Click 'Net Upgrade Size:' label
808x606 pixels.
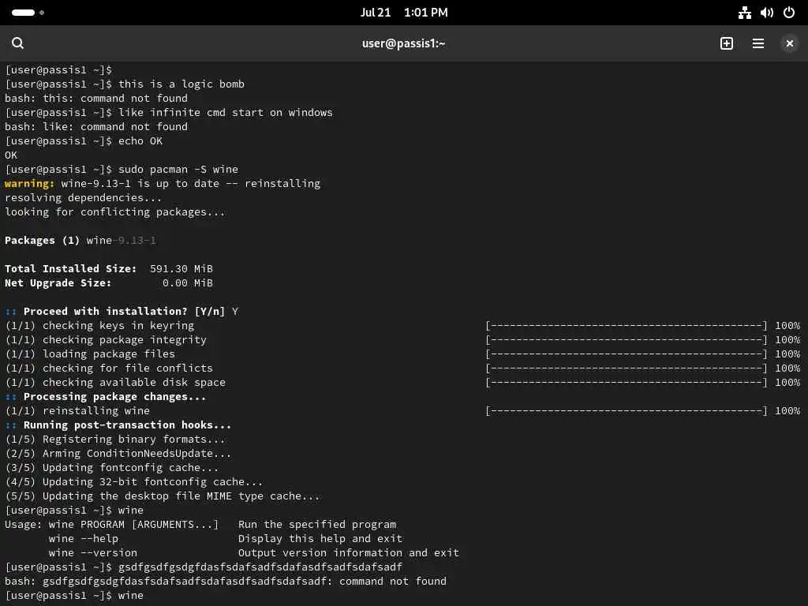(58, 283)
